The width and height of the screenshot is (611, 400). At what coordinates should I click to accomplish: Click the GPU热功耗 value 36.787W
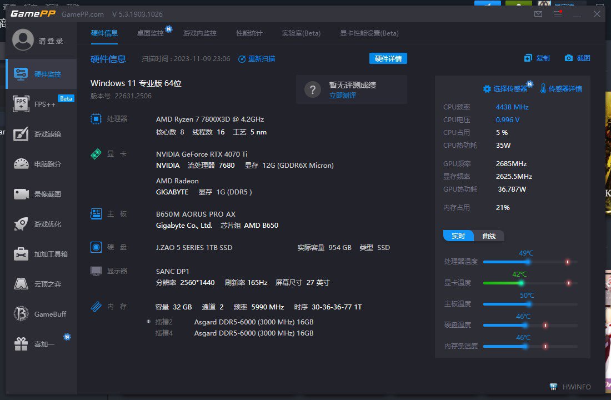pyautogui.click(x=512, y=189)
